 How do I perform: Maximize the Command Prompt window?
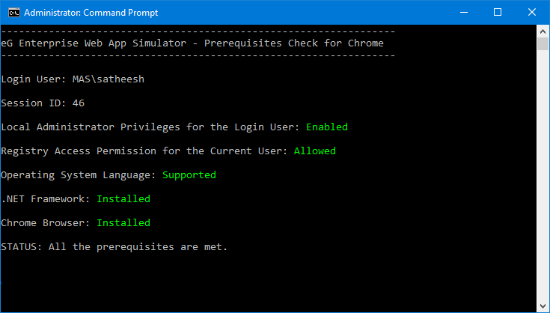point(498,12)
